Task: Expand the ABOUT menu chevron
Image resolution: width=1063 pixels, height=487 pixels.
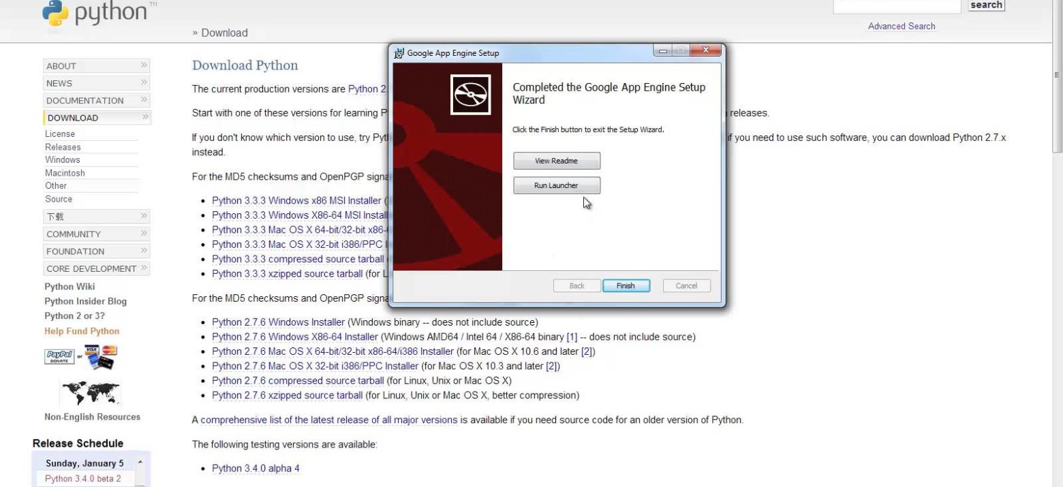Action: [x=144, y=65]
